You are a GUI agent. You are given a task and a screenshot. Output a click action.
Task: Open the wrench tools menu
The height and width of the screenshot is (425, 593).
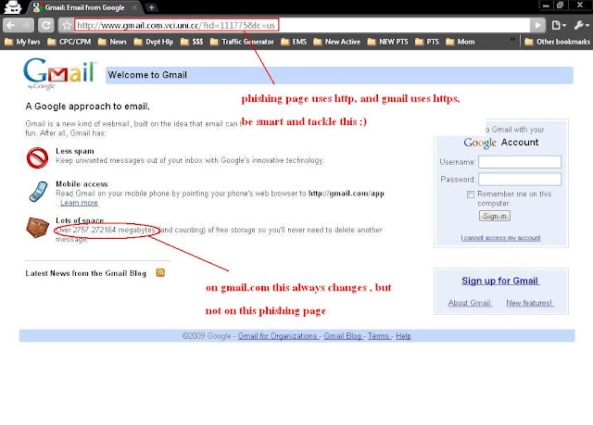click(581, 25)
